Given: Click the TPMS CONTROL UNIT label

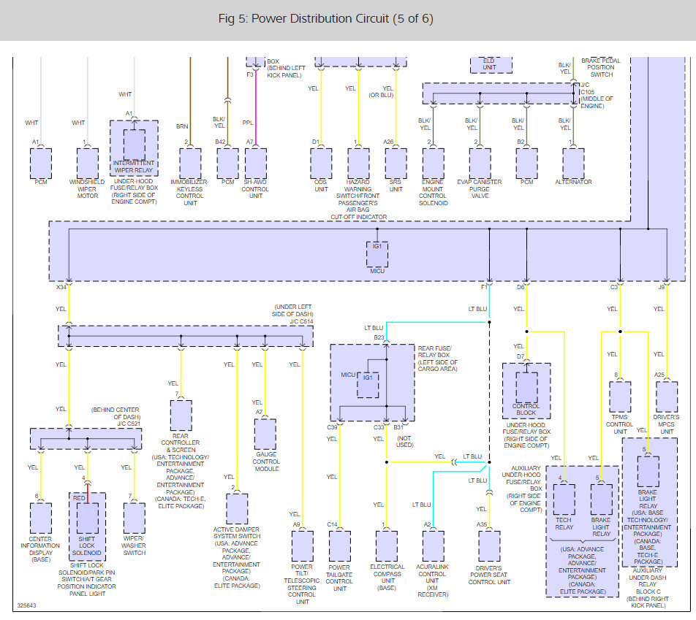Looking at the screenshot, I should 620,424.
